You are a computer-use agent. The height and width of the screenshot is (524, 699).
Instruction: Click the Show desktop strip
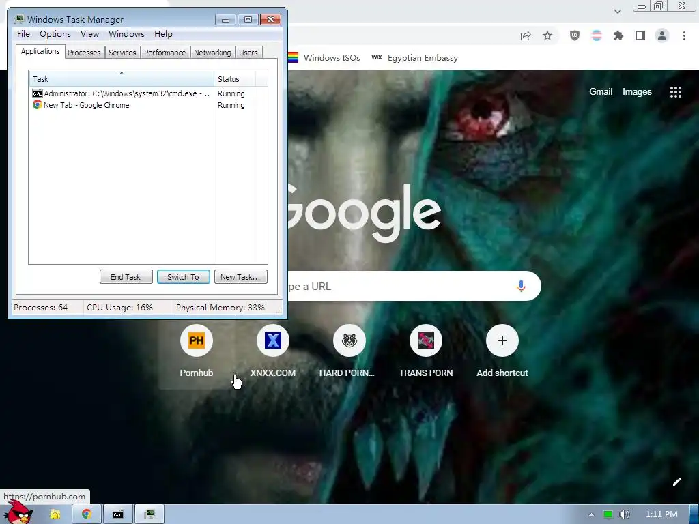click(694, 514)
